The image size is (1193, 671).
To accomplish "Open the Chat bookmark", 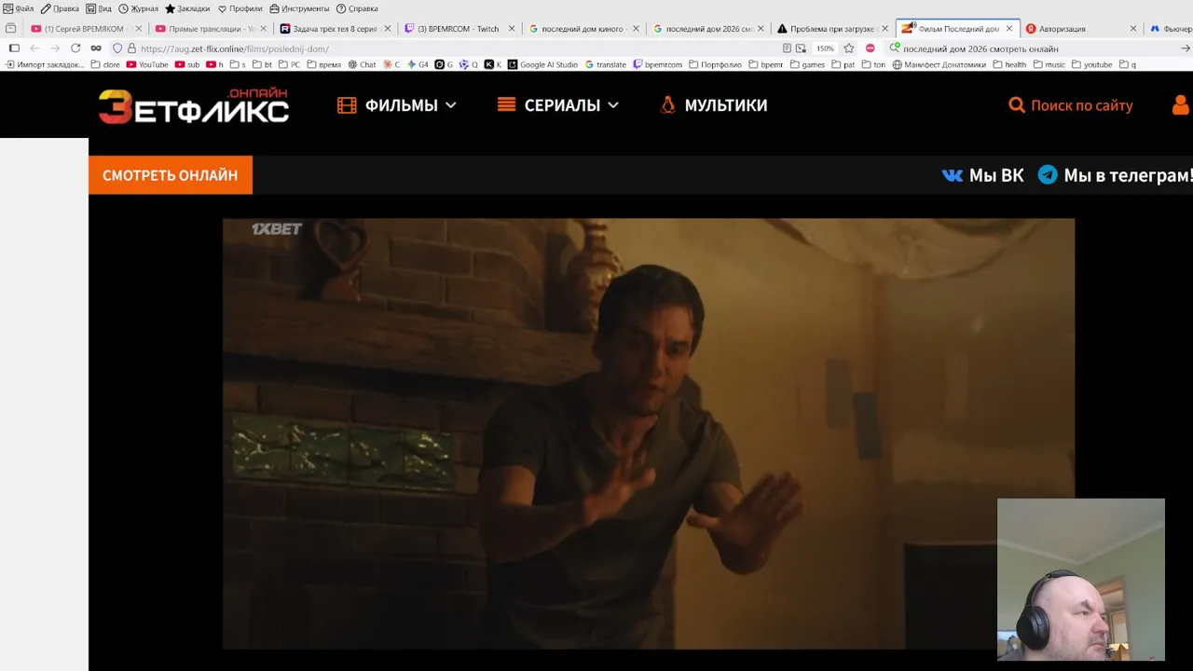I will [x=362, y=64].
